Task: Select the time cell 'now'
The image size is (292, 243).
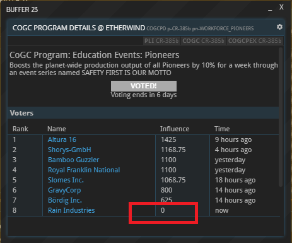Action: tap(221, 210)
